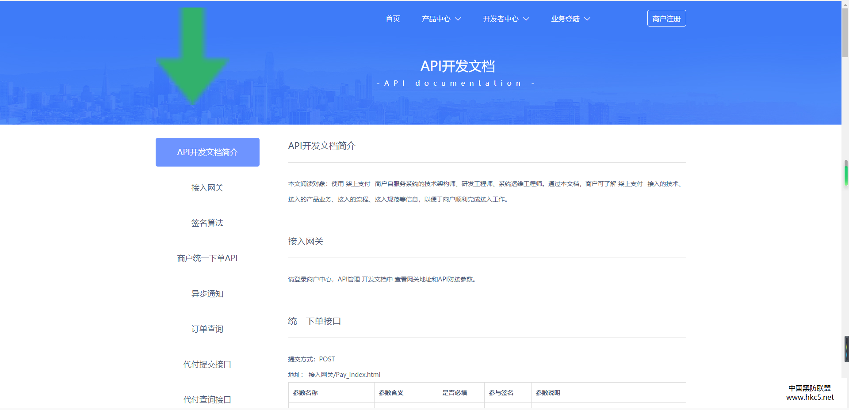Screen dimensions: 849x410
Task: Click the chevron next to 业务登陆
Action: (x=587, y=19)
